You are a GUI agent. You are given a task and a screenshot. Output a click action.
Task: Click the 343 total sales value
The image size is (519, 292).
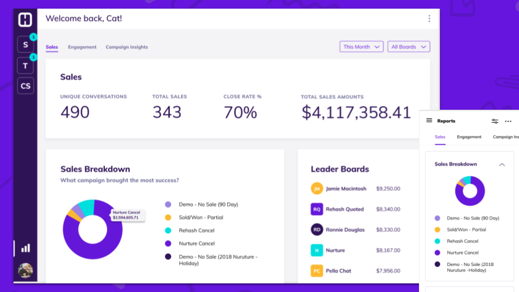tap(167, 112)
